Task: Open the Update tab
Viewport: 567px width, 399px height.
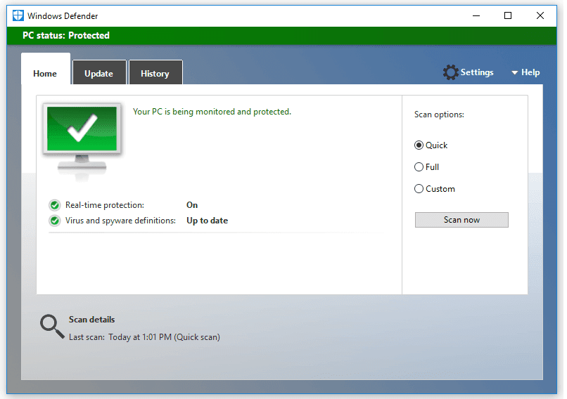Action: (99, 72)
